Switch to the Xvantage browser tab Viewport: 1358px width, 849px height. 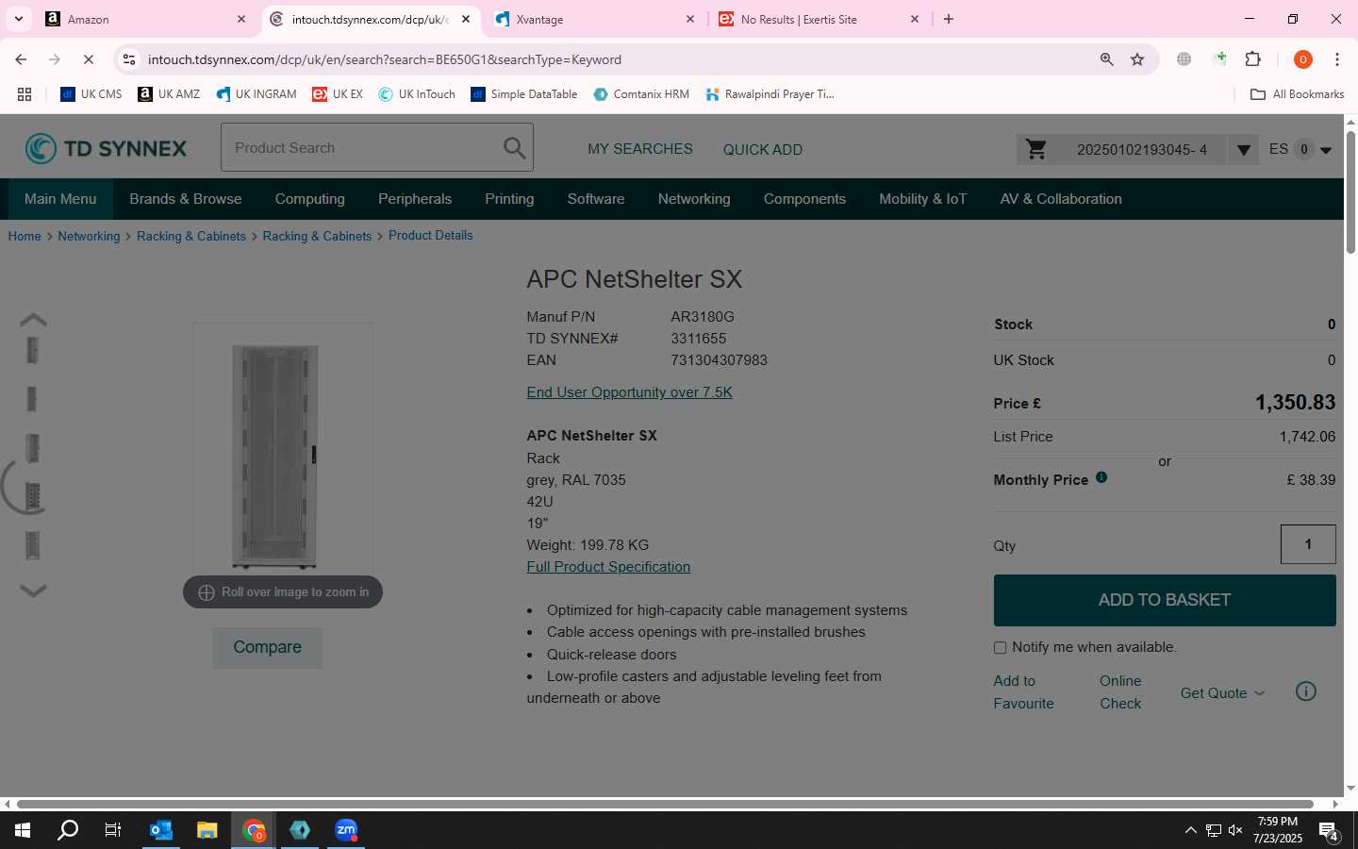tap(594, 19)
